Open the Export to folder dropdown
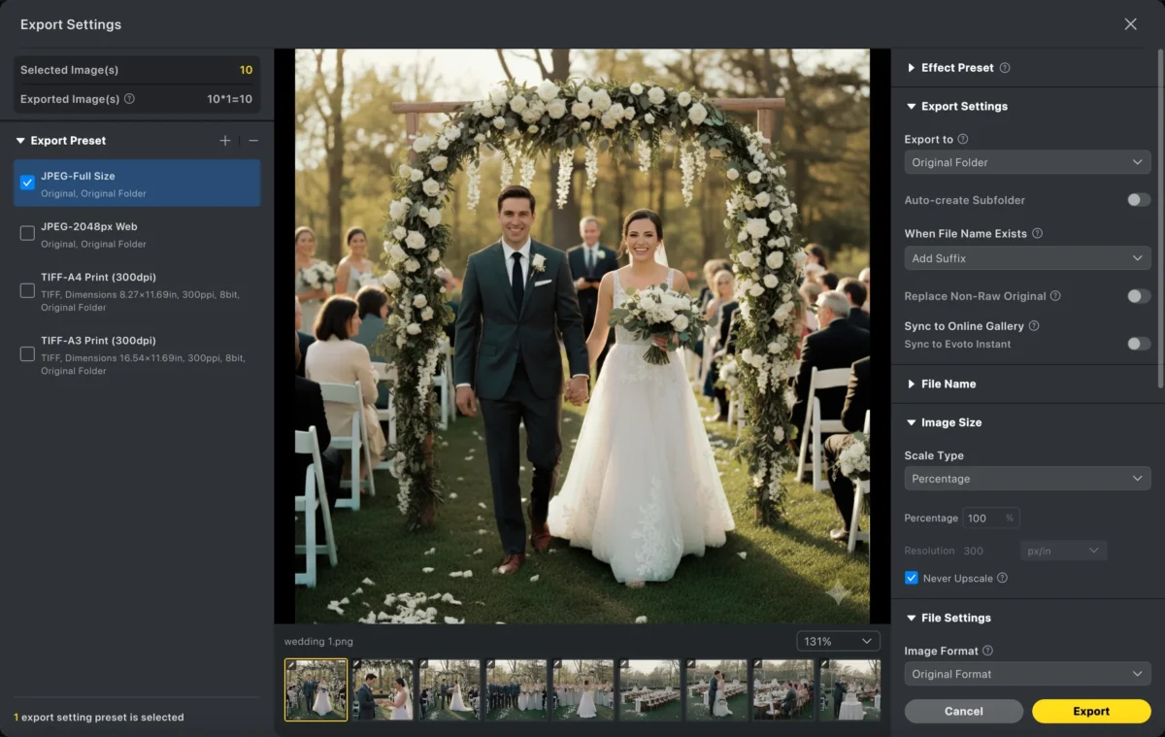 (x=1027, y=161)
